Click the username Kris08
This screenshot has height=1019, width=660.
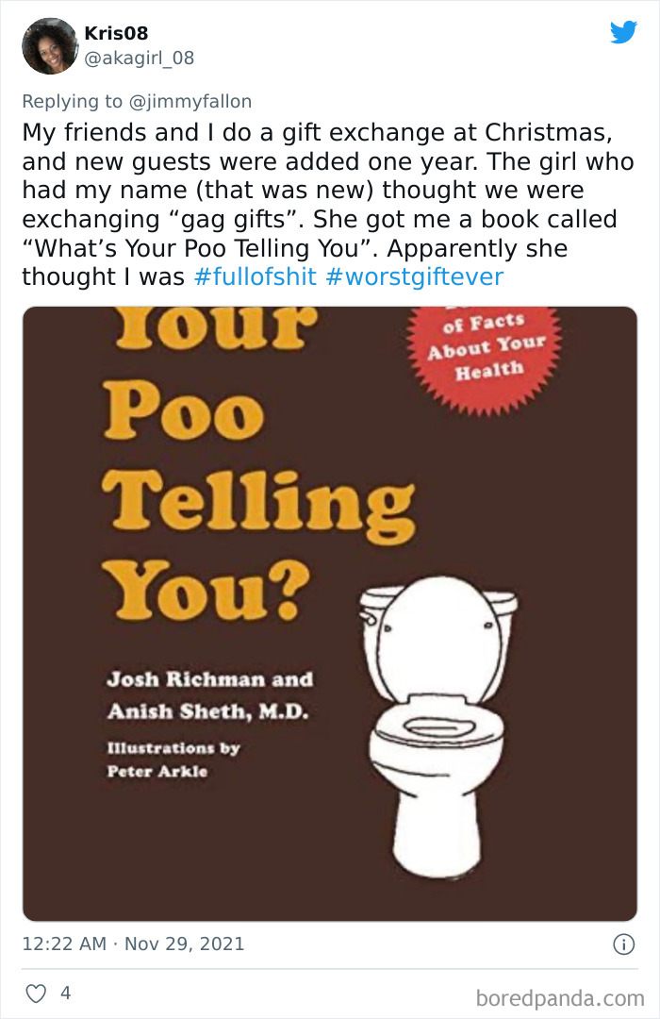pos(118,31)
